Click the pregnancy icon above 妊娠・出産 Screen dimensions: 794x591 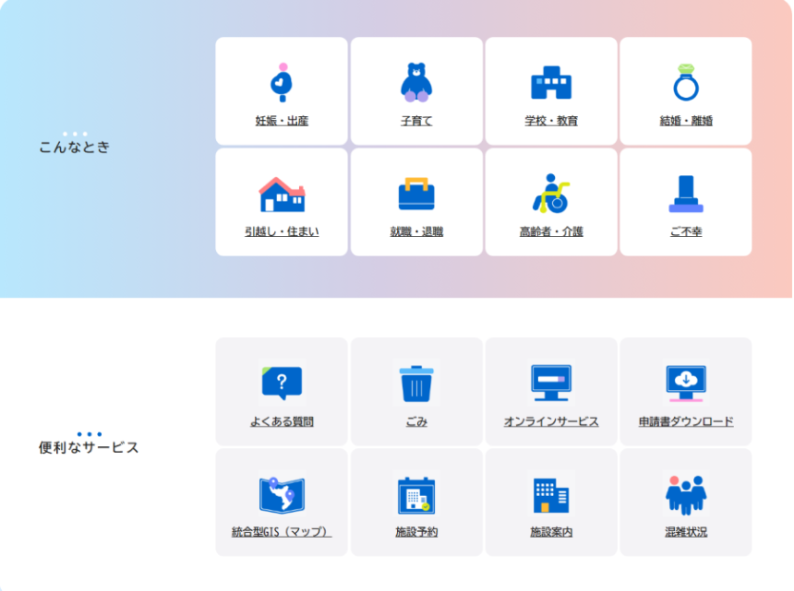282,82
